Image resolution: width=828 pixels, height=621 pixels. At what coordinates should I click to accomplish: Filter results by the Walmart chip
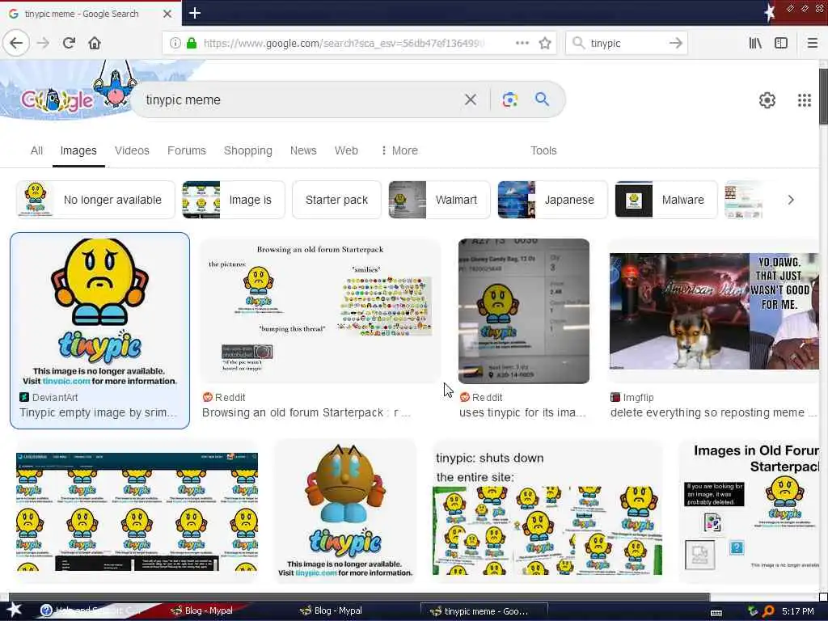(x=439, y=200)
